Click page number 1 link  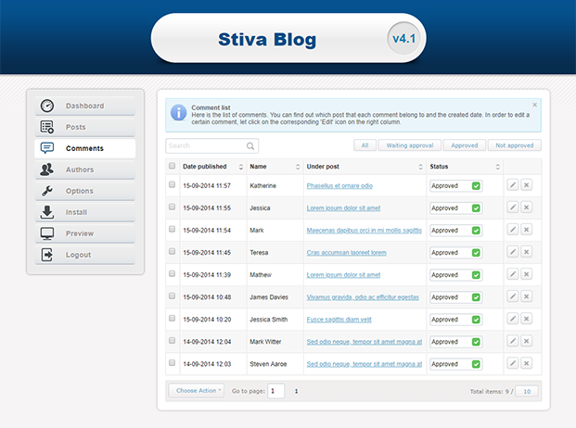pyautogui.click(x=296, y=391)
